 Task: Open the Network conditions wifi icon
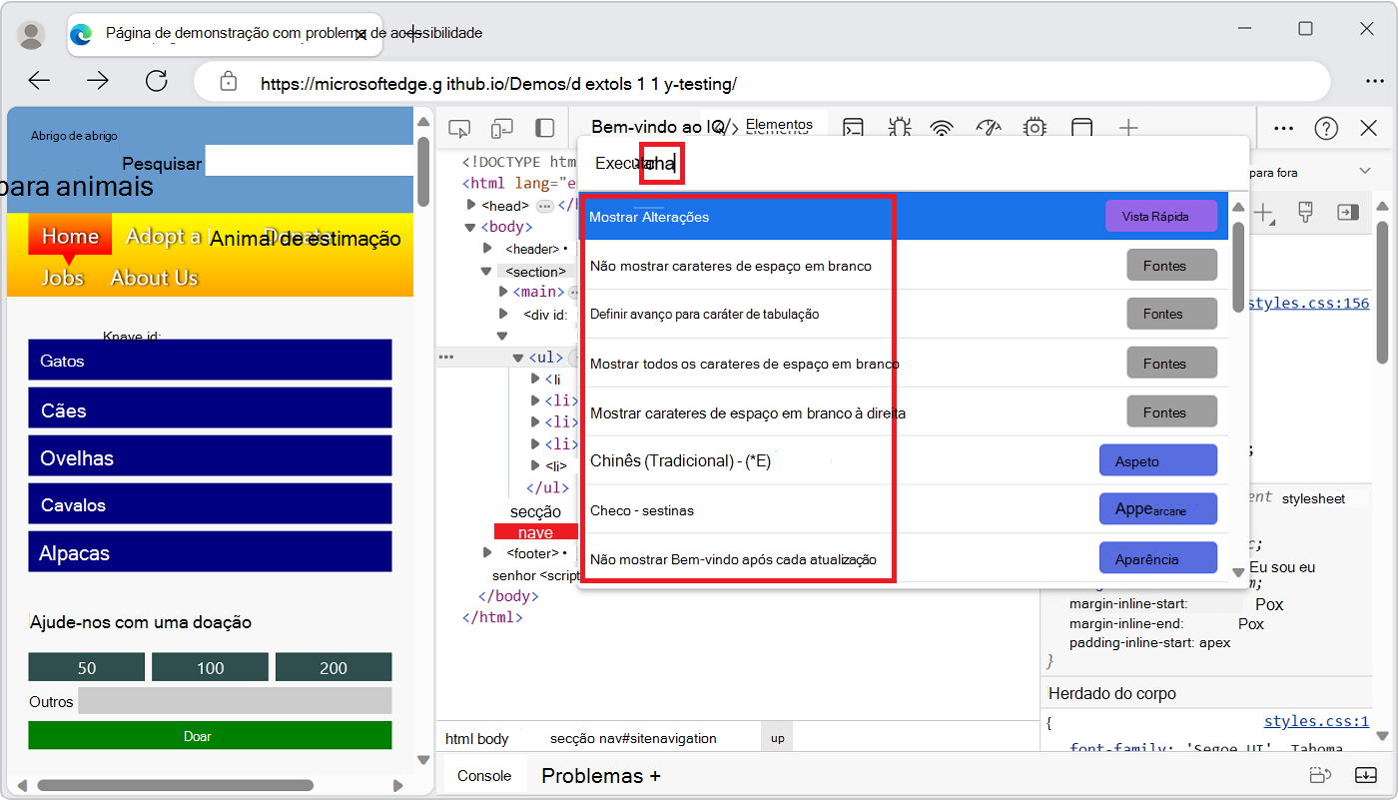coord(940,128)
